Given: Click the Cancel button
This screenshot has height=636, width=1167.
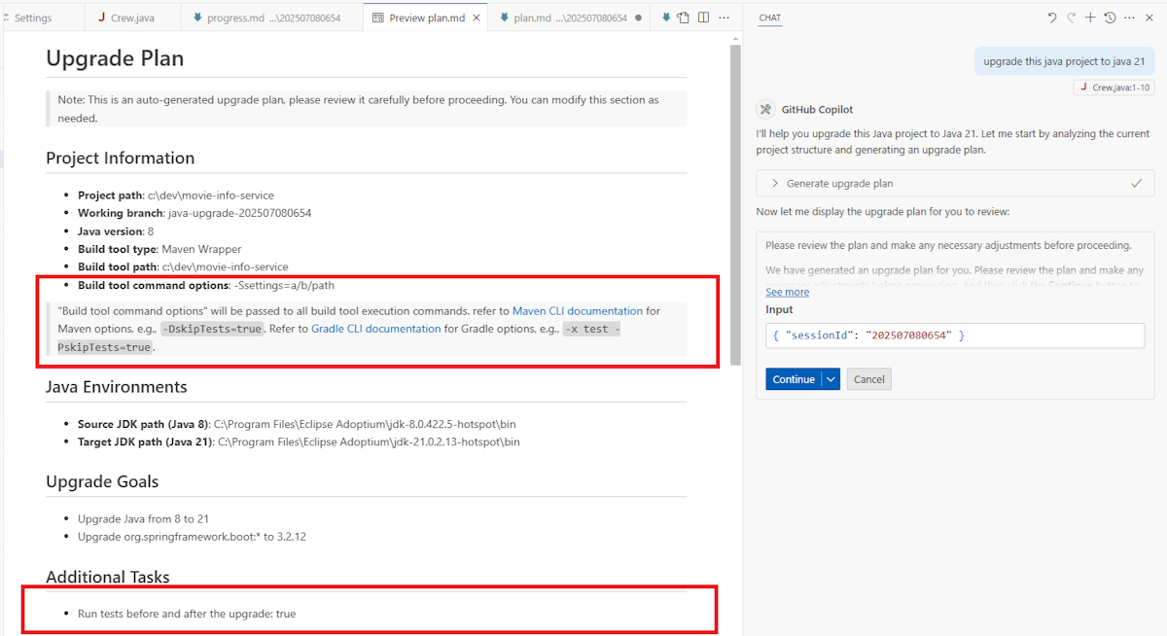Looking at the screenshot, I should [868, 379].
